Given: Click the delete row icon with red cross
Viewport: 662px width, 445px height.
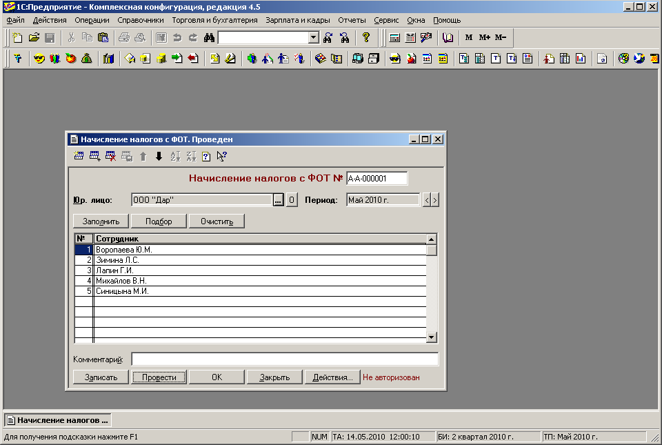Looking at the screenshot, I should click(111, 156).
